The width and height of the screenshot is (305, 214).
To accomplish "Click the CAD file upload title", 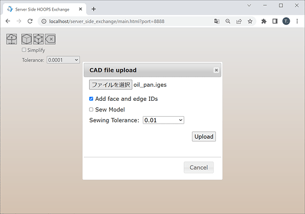I will tap(113, 70).
